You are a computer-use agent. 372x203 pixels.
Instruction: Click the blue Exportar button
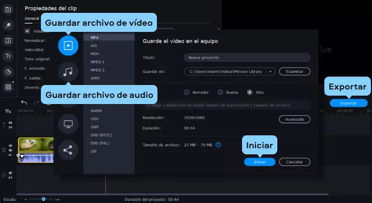[348, 103]
